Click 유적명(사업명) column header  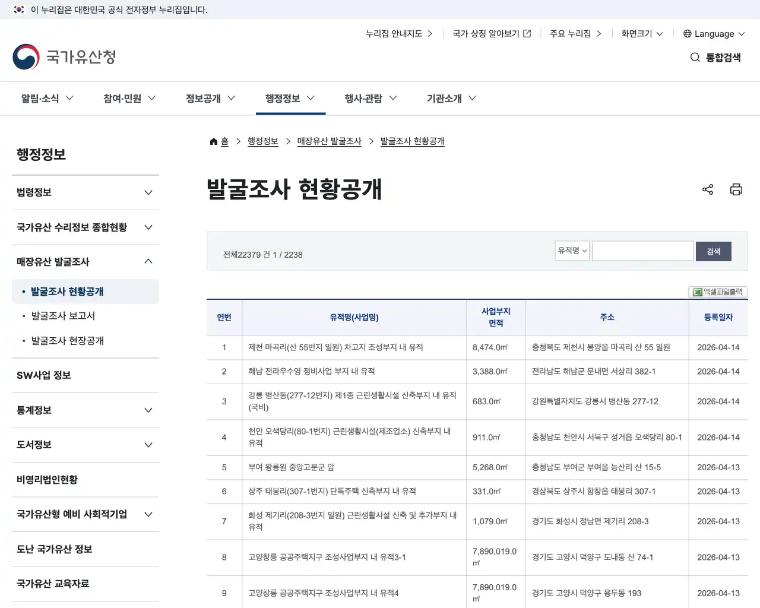click(x=354, y=318)
